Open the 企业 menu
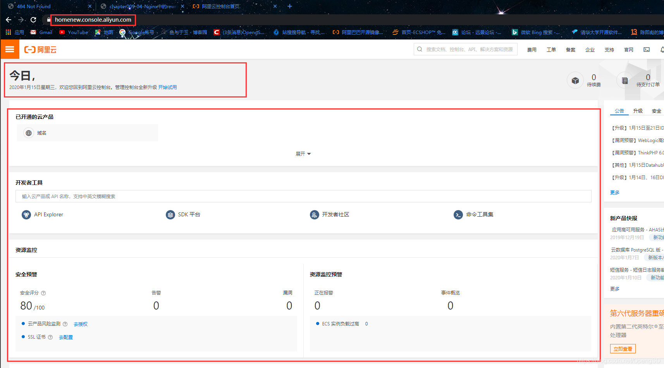This screenshot has height=368, width=664. 590,50
